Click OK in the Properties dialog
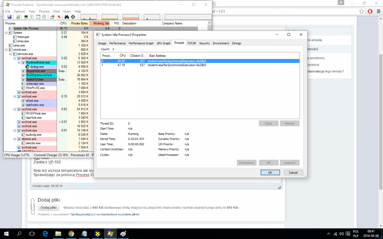 tap(270, 172)
